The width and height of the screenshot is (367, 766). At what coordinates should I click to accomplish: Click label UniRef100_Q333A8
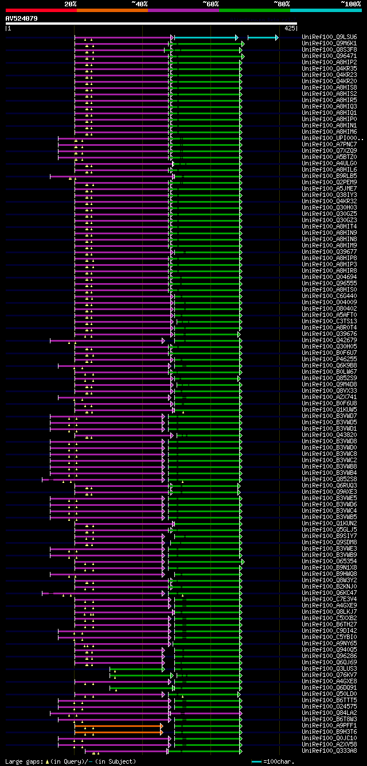click(x=329, y=751)
